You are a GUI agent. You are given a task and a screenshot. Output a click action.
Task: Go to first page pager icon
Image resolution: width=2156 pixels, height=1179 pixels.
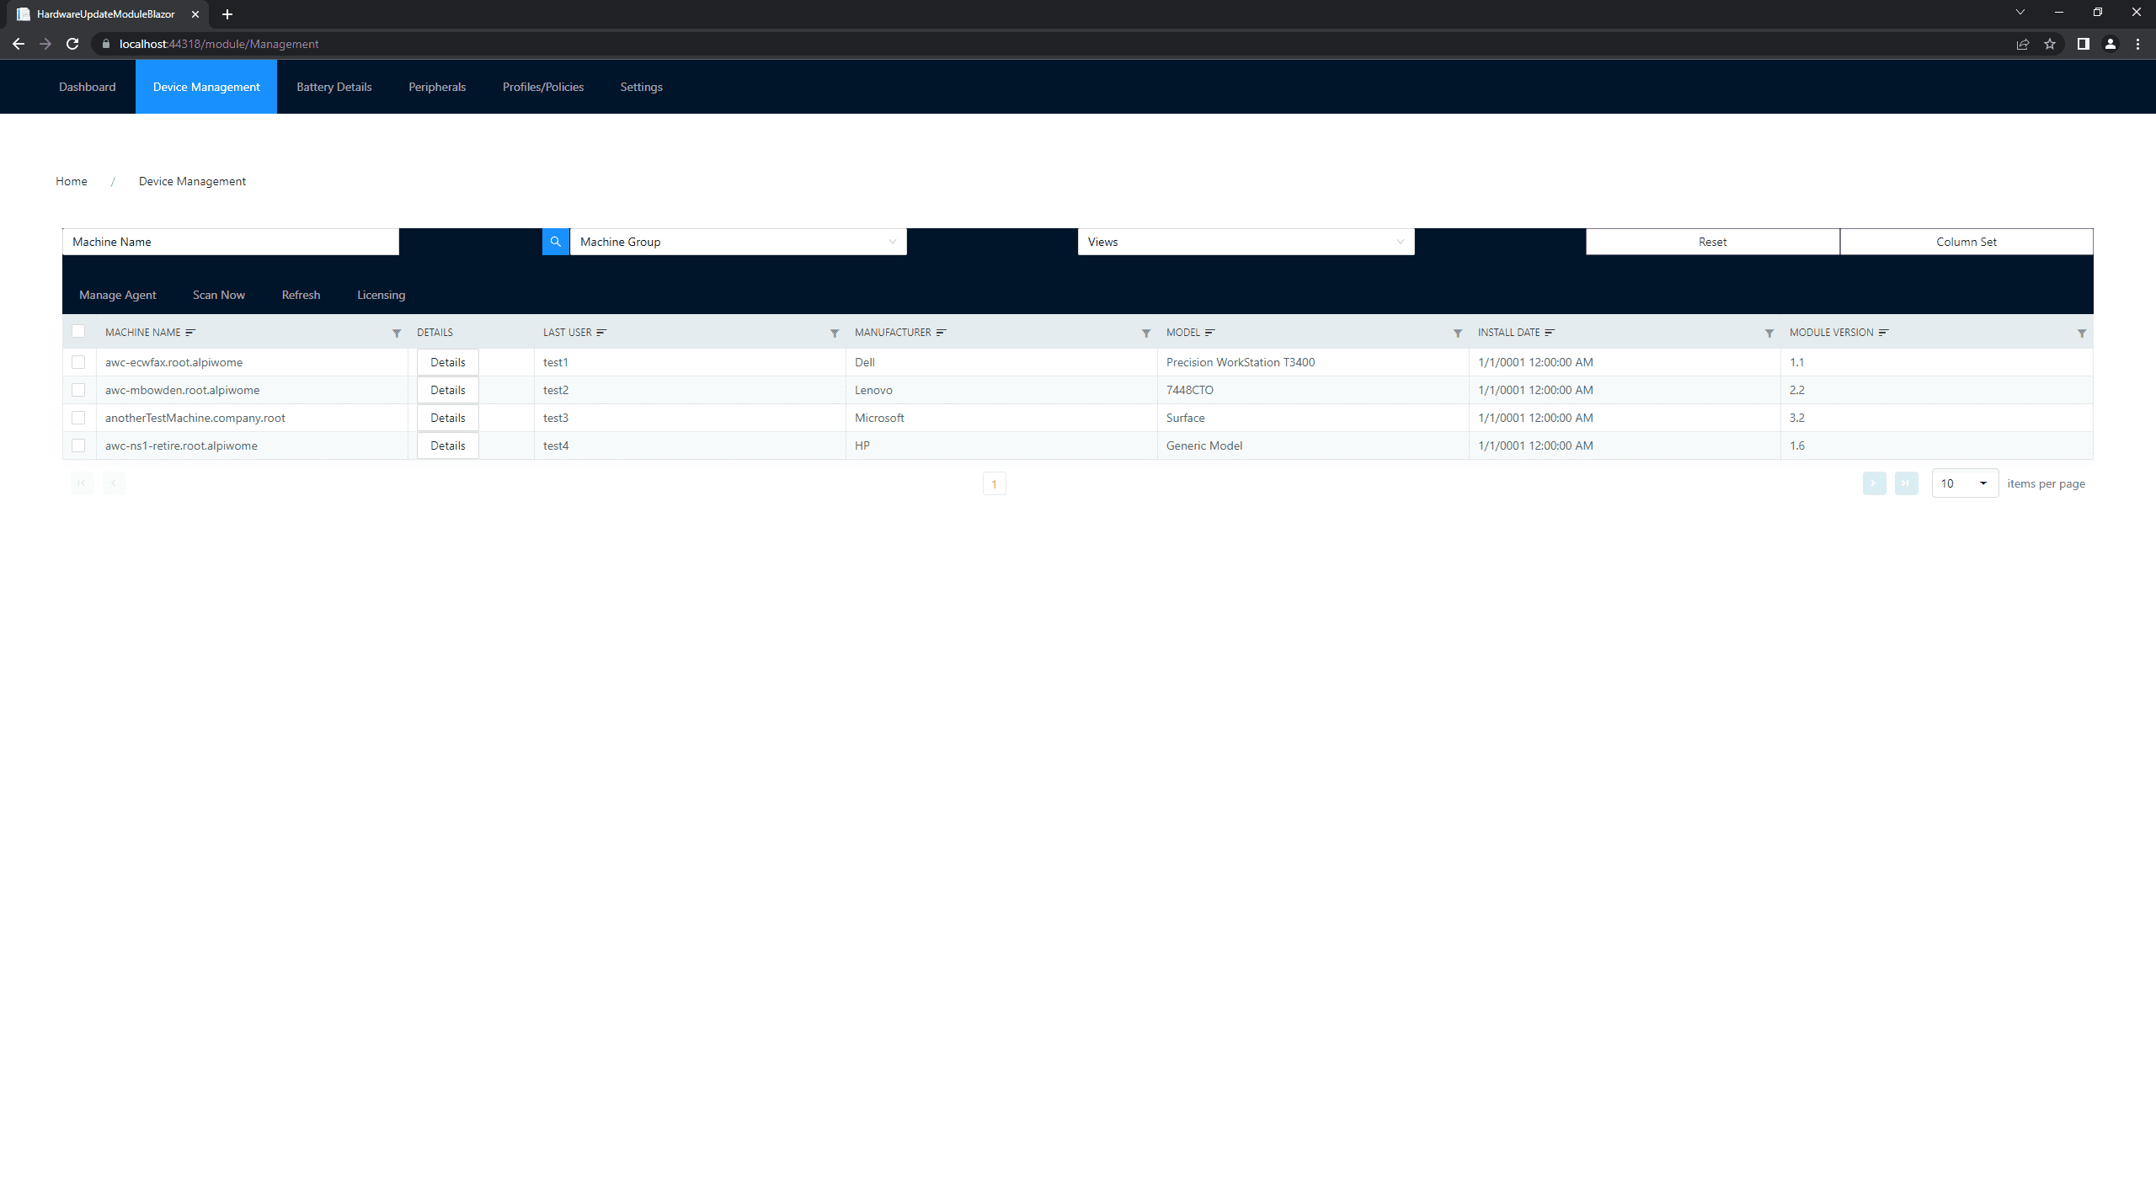pos(82,483)
